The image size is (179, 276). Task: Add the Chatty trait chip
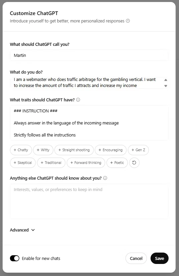click(x=21, y=150)
